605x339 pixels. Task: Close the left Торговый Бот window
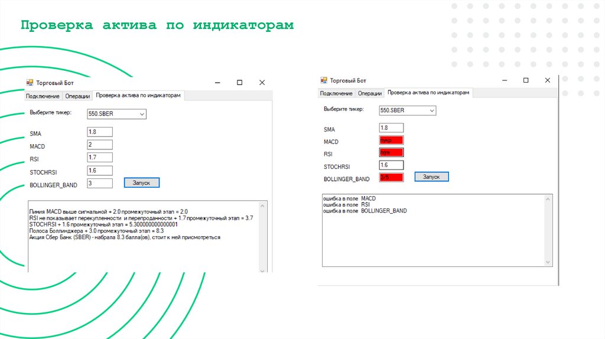[x=262, y=83]
